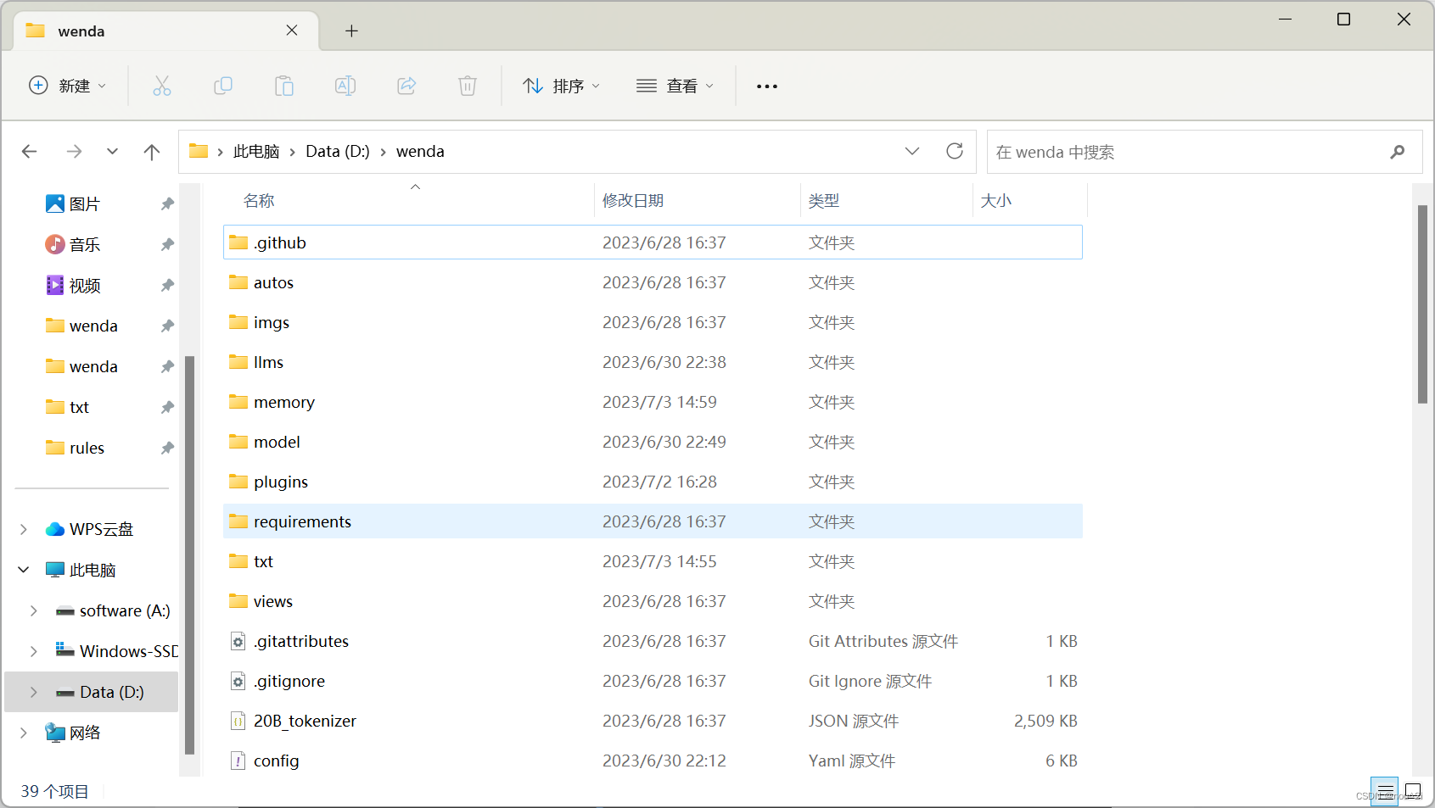Open the See more (...) menu
Viewport: 1435px width, 808px height.
click(766, 86)
